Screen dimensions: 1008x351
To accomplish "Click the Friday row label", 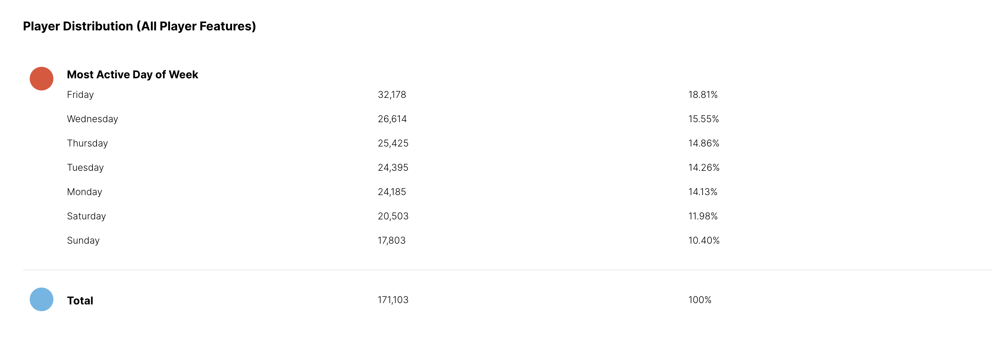I will (80, 94).
